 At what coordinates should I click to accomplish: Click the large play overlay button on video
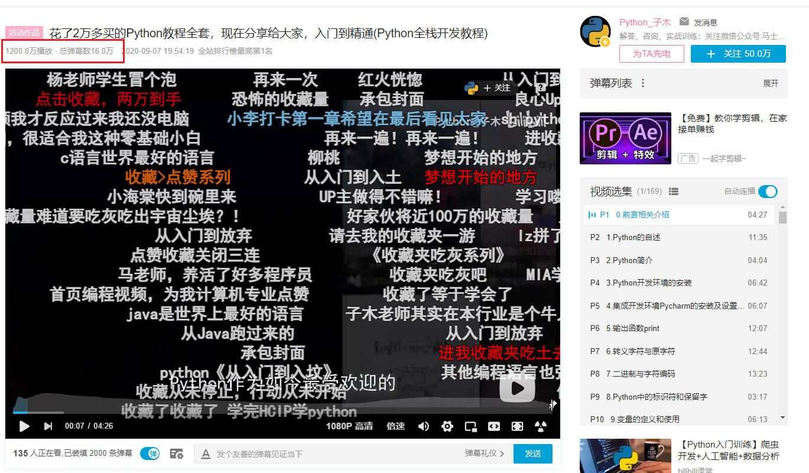(517, 388)
